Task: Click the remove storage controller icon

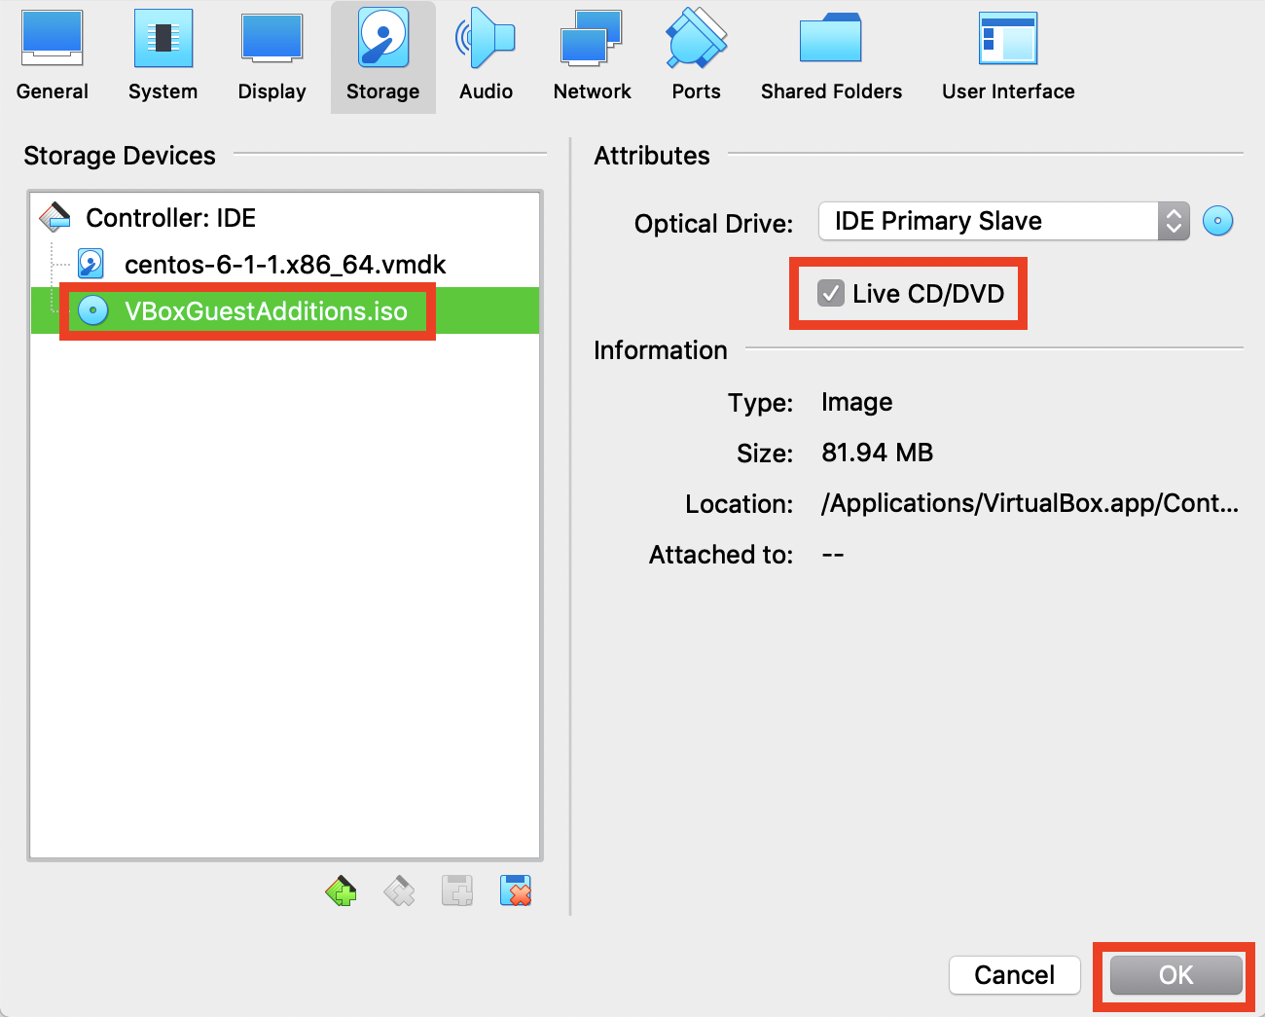Action: click(x=399, y=890)
